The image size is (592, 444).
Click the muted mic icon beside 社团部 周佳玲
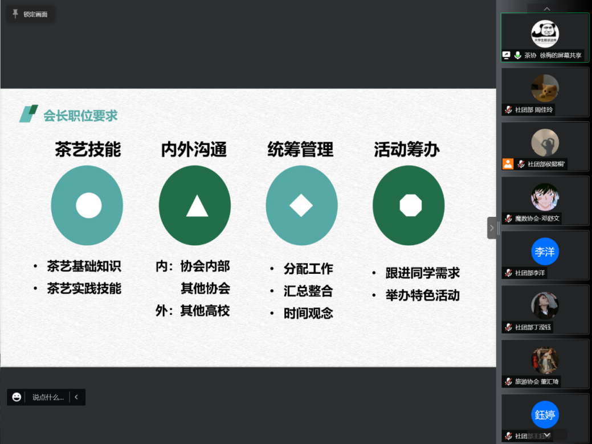[x=508, y=110]
